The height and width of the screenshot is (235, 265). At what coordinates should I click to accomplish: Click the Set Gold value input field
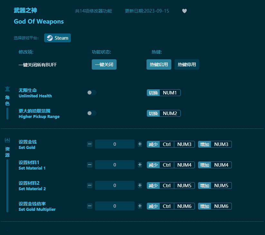115,144
